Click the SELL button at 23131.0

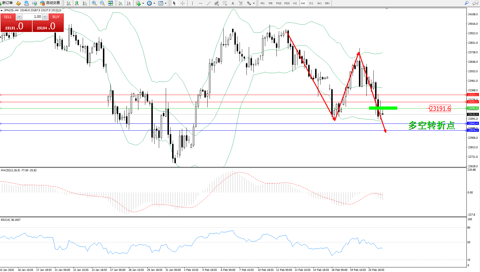point(16,26)
